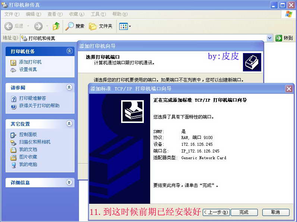Click the 添加打印机 link
This screenshot has width=297, height=222.
coord(30,62)
